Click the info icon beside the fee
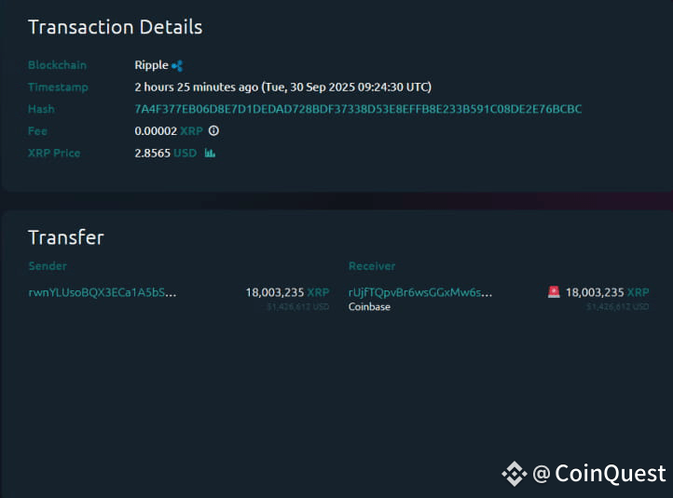673x498 pixels. (213, 131)
